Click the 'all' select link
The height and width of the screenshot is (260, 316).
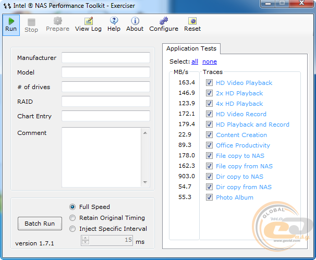pyautogui.click(x=195, y=61)
